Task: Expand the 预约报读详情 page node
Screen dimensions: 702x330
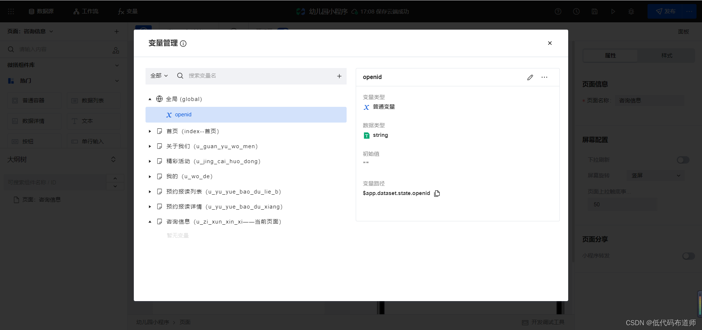Action: [150, 207]
